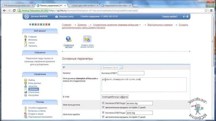Click the icon beside Служба поддержки in Помощь

coord(26,108)
